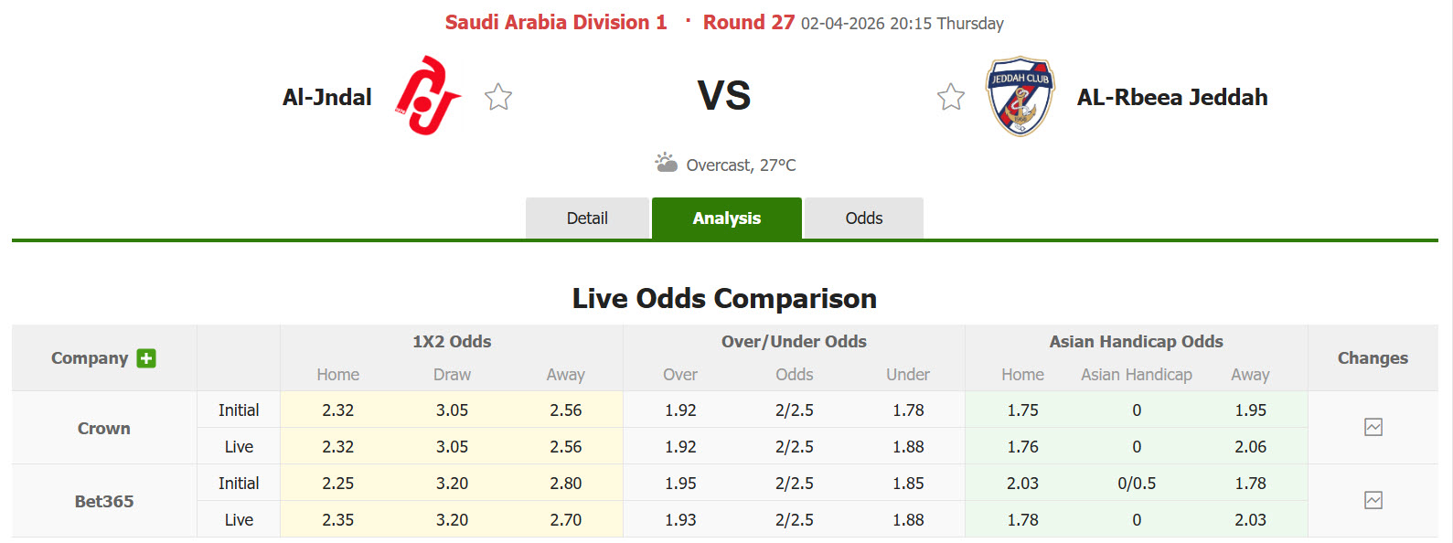Enable favorite marking for the away team
Screen dimensions: 1453x543
[x=951, y=94]
